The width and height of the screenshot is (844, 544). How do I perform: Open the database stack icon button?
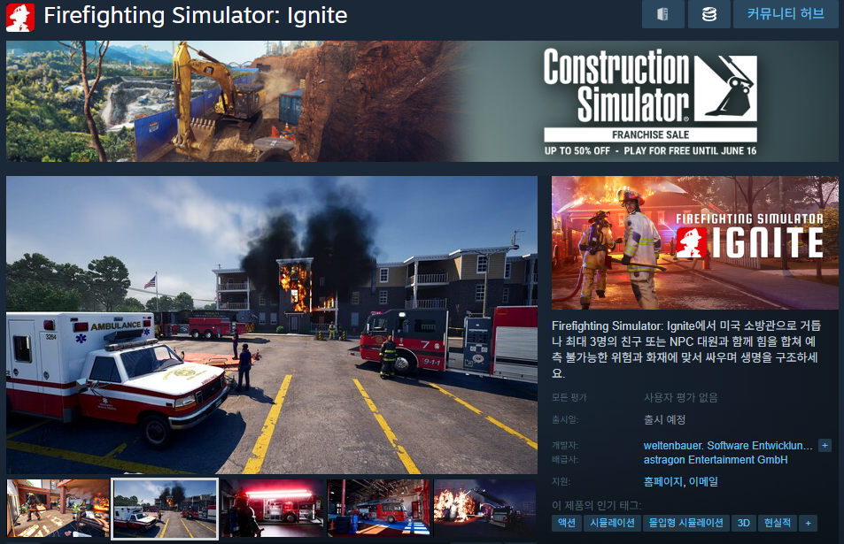tap(708, 14)
